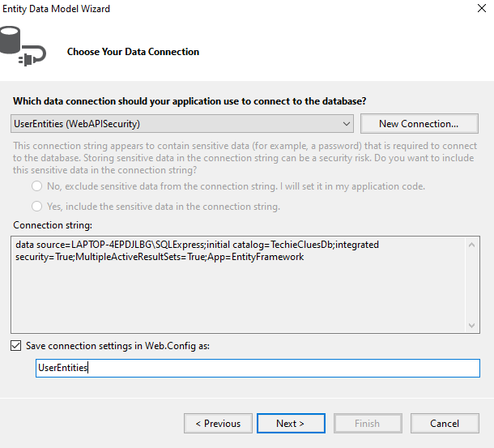Click the Entity Data Model Wizard title bar text
Screen dimensions: 494x448
pyautogui.click(x=56, y=9)
